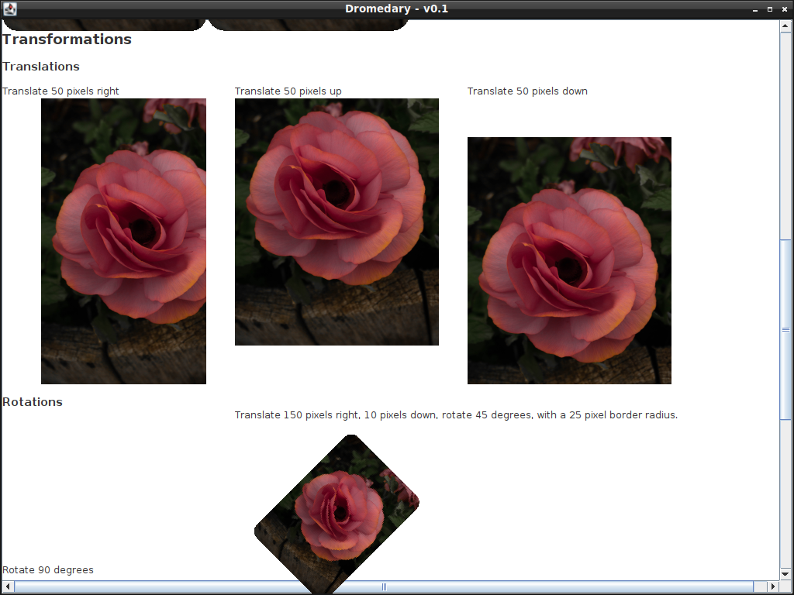Click the Transformations heading
Screen dimensions: 794x595
(67, 40)
